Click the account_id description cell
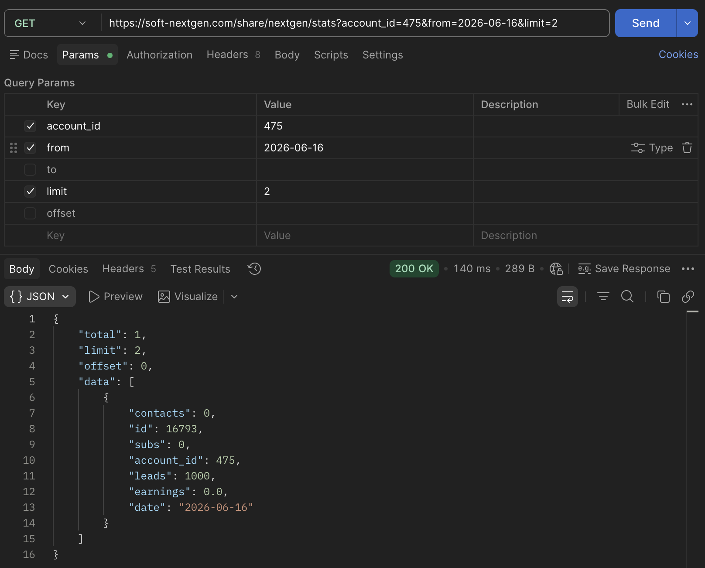 pos(585,126)
